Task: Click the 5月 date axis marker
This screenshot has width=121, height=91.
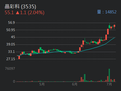Action: pyautogui.click(x=42, y=84)
